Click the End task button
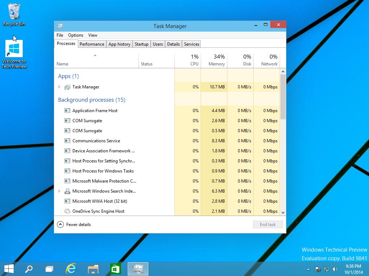Screen dimensions: 369x276 pos(268,225)
